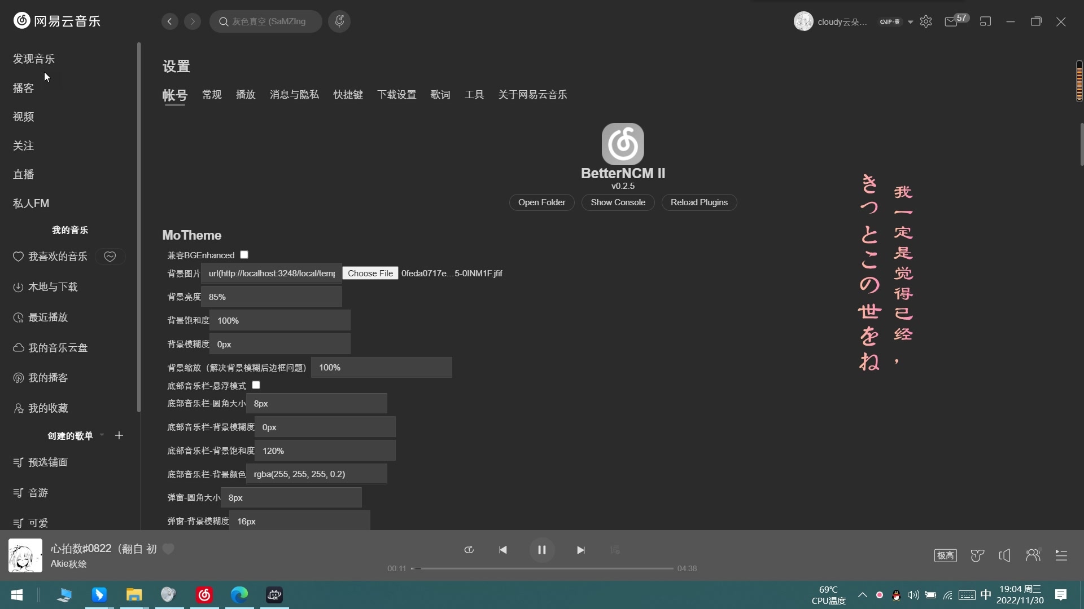The image size is (1084, 609).
Task: Click the VIP badge next to username
Action: click(x=890, y=22)
